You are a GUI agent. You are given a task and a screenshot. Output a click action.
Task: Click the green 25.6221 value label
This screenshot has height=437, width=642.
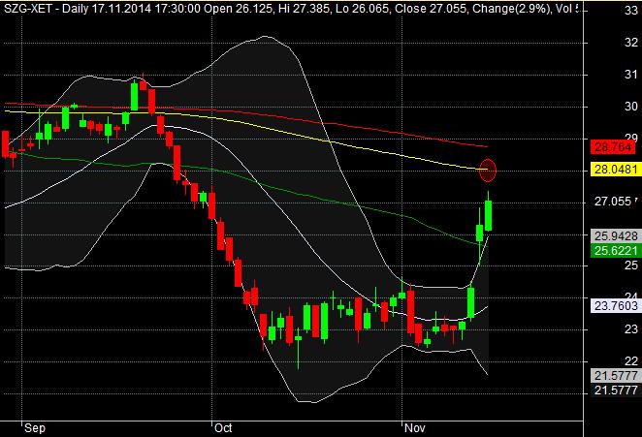pyautogui.click(x=616, y=250)
